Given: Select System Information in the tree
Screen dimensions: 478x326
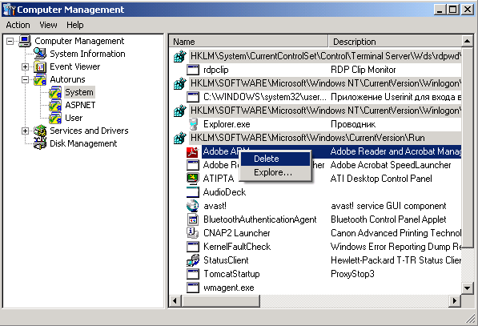Looking at the screenshot, I should click(x=87, y=54).
